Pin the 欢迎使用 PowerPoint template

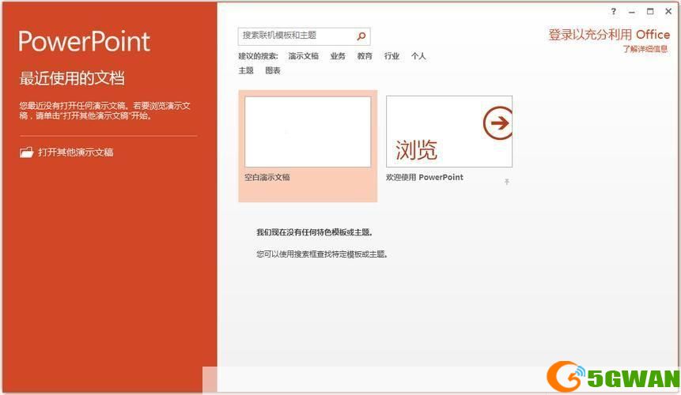pos(506,182)
